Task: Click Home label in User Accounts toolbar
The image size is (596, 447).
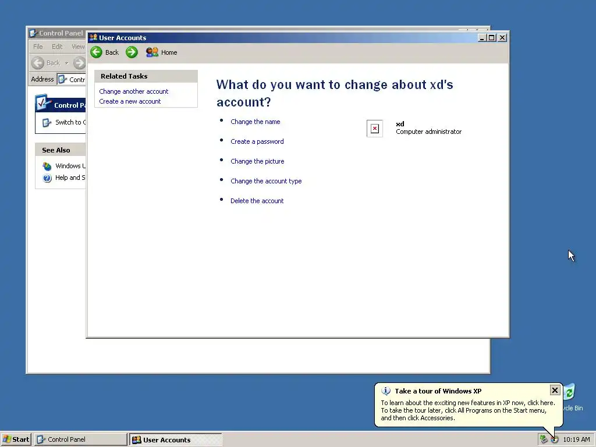Action: tap(169, 52)
